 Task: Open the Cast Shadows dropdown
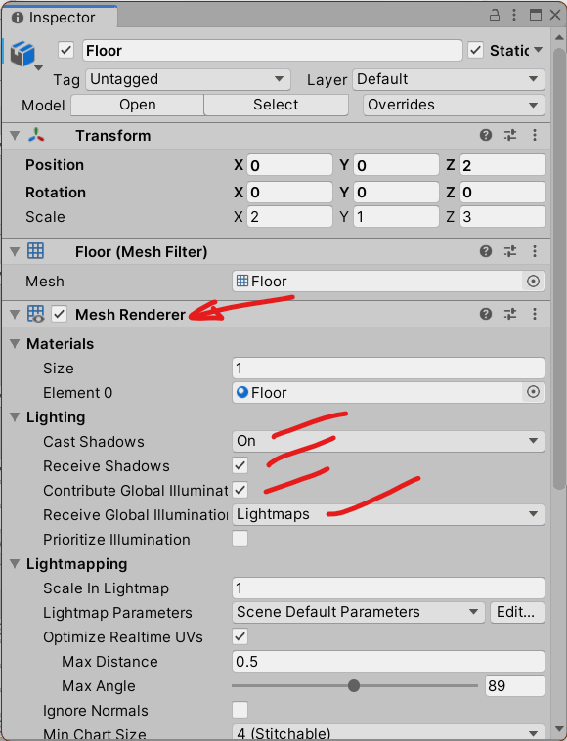click(388, 441)
